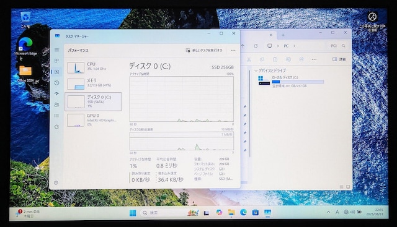Screen dimensions: 397x227
Task: Click C: drive capacity usage bar
Action: coord(298,82)
